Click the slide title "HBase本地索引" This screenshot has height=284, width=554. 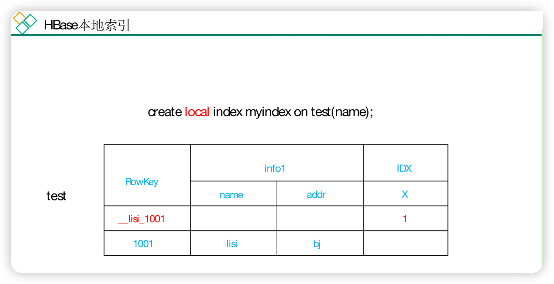[x=87, y=25]
